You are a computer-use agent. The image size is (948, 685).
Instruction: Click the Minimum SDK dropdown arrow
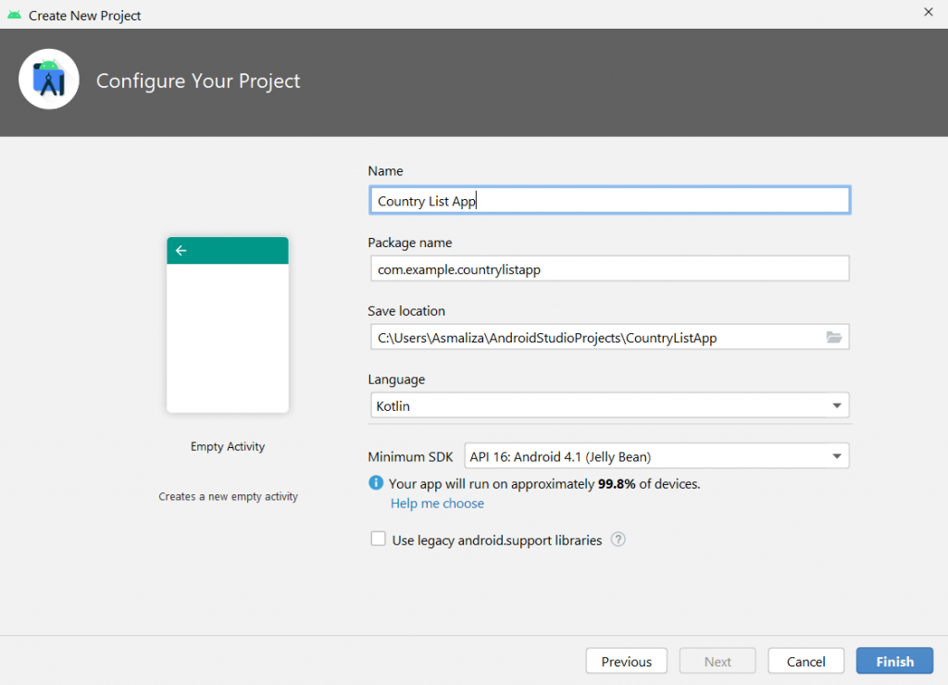[836, 456]
